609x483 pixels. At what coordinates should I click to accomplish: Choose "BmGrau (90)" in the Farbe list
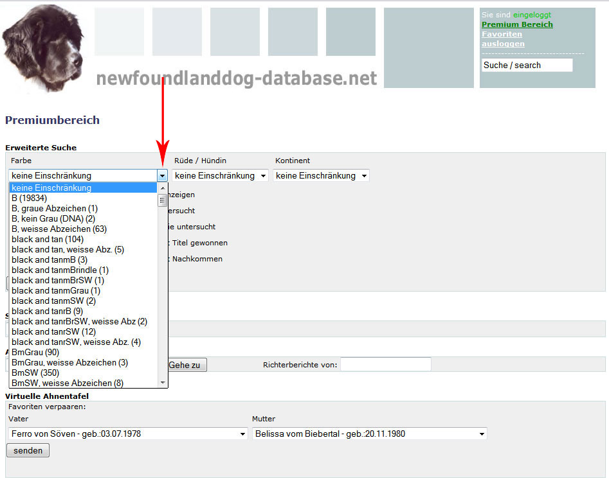click(x=35, y=353)
